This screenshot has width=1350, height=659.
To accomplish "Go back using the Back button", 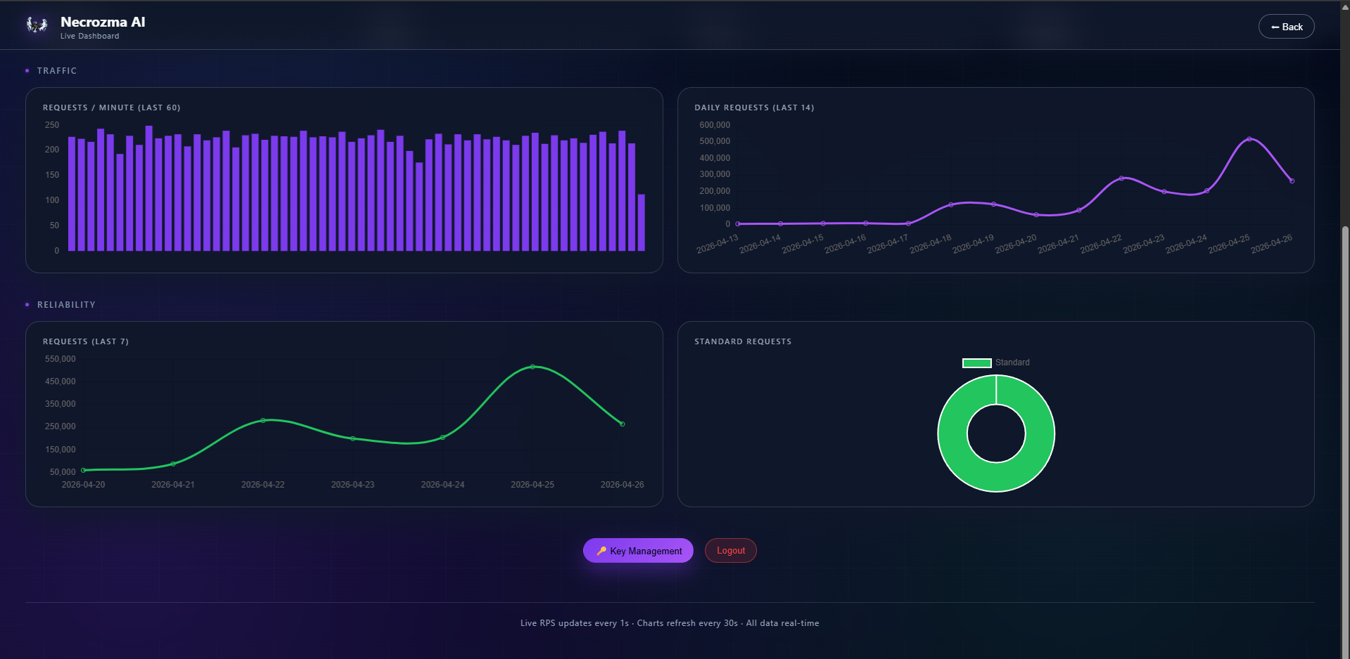I will pyautogui.click(x=1286, y=27).
